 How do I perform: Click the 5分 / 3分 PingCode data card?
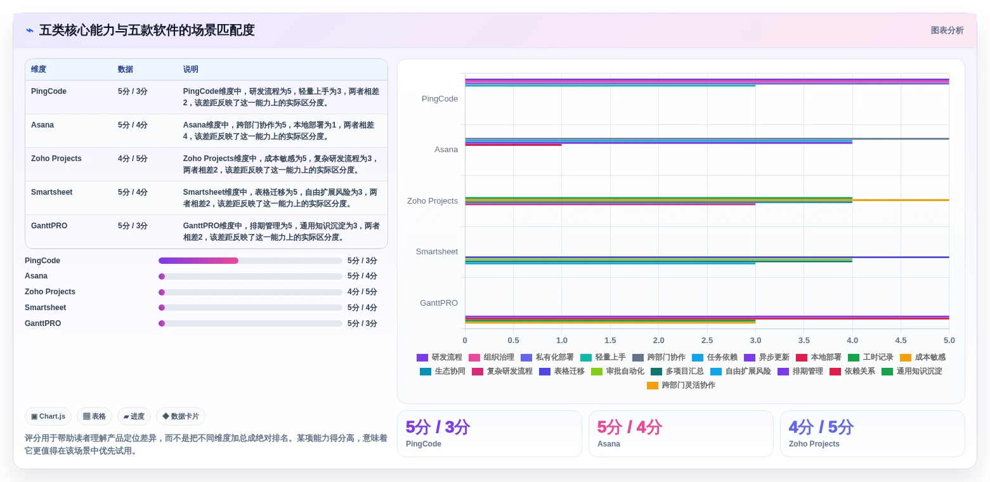(x=490, y=434)
